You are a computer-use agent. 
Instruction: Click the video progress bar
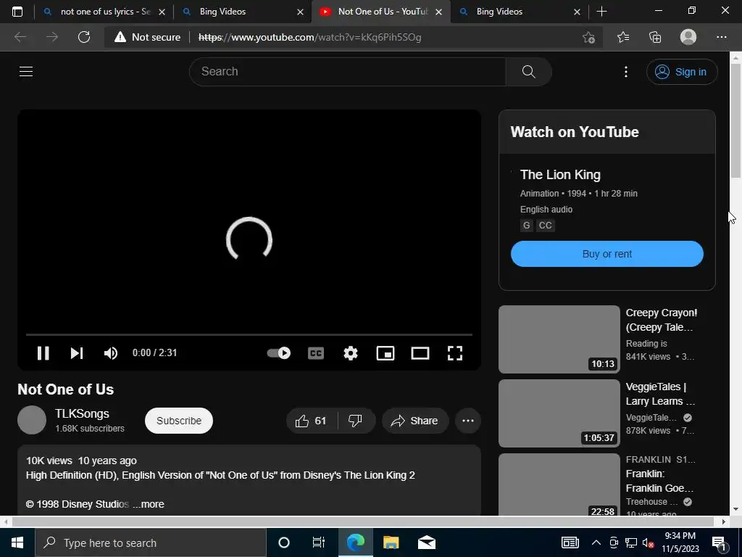249,334
